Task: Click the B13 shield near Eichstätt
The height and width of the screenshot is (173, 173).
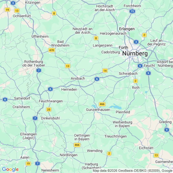Action: point(156,155)
